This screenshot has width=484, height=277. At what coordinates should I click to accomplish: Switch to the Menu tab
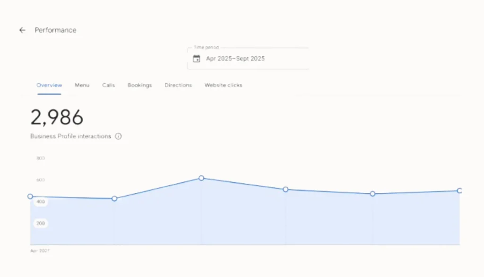coord(82,85)
